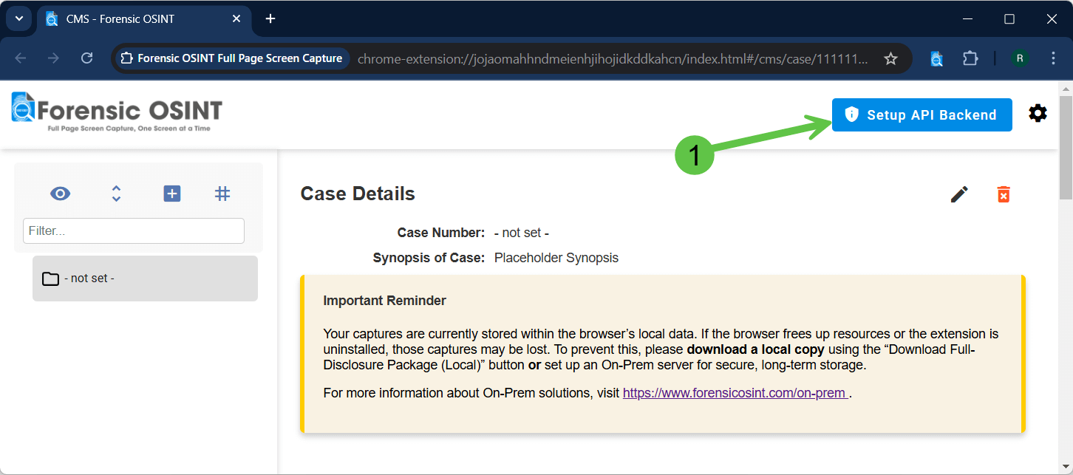Go back with browser back arrow
The width and height of the screenshot is (1073, 475).
coord(21,58)
